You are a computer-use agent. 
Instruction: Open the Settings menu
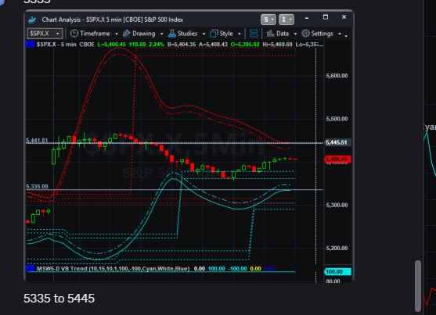tap(322, 34)
